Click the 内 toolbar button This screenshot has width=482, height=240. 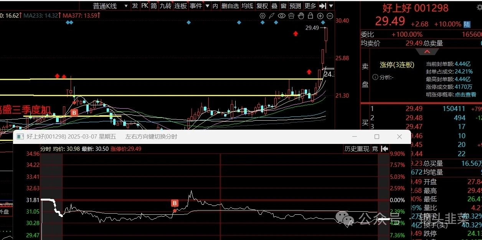pos(215,6)
